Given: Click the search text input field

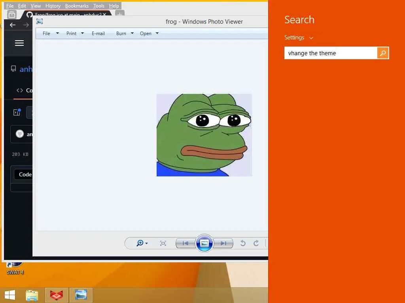Looking at the screenshot, I should (x=331, y=53).
